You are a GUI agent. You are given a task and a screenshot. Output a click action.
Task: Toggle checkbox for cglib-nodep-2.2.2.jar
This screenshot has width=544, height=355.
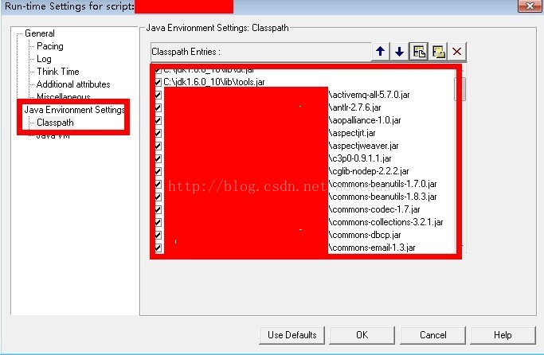[159, 171]
